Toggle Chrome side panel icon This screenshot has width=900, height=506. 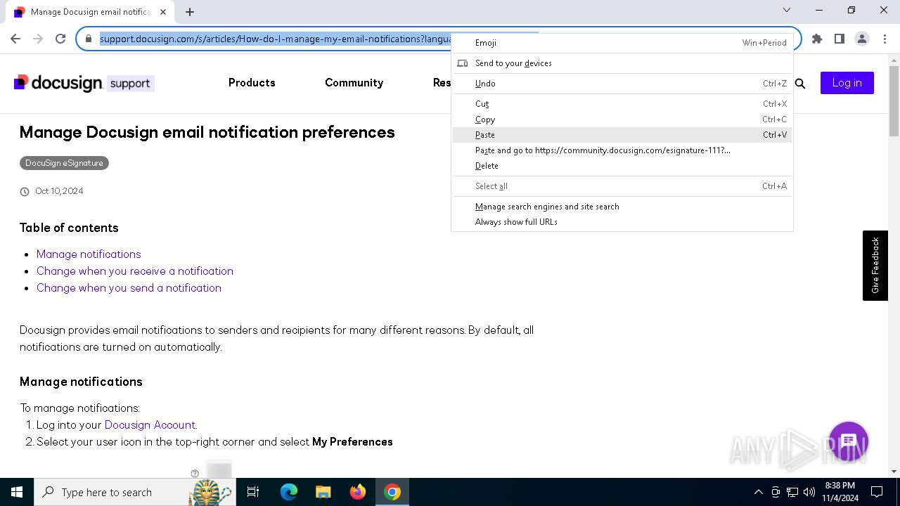point(839,39)
